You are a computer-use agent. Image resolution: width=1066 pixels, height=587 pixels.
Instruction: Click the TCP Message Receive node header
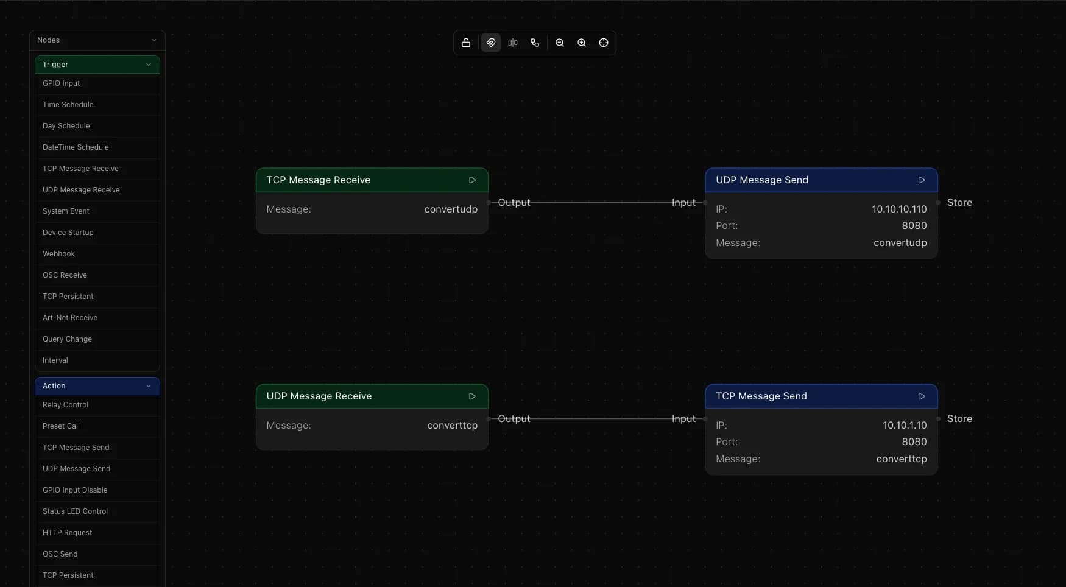click(372, 180)
